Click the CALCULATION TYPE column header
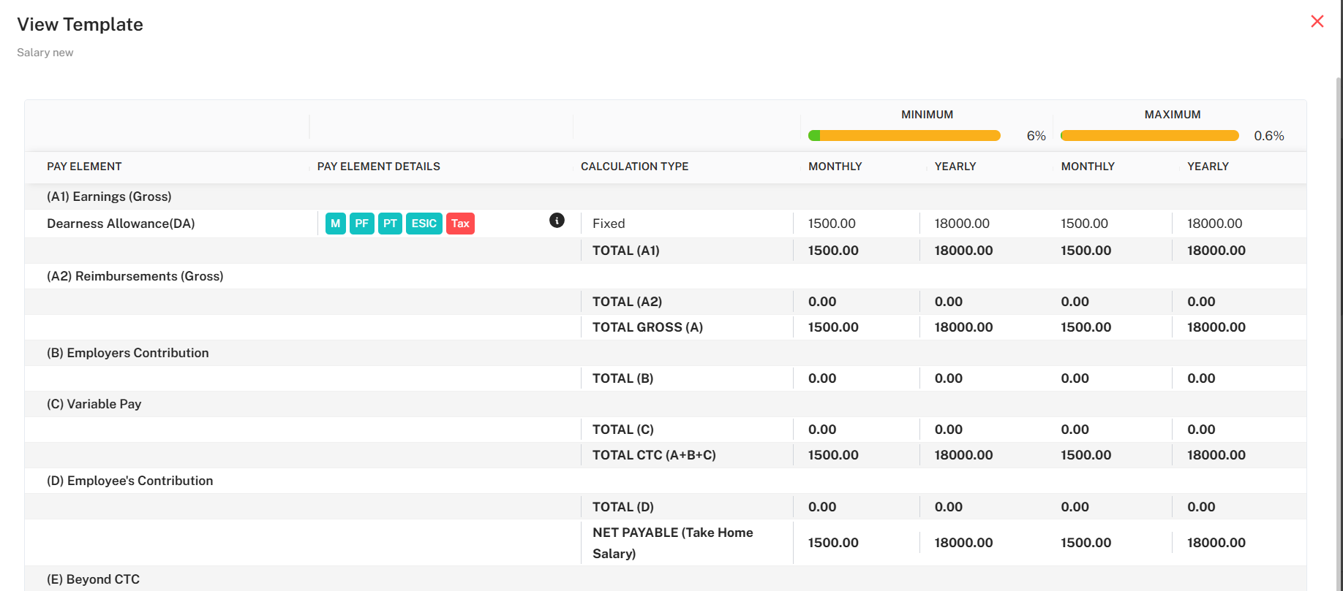The image size is (1343, 591). (634, 167)
